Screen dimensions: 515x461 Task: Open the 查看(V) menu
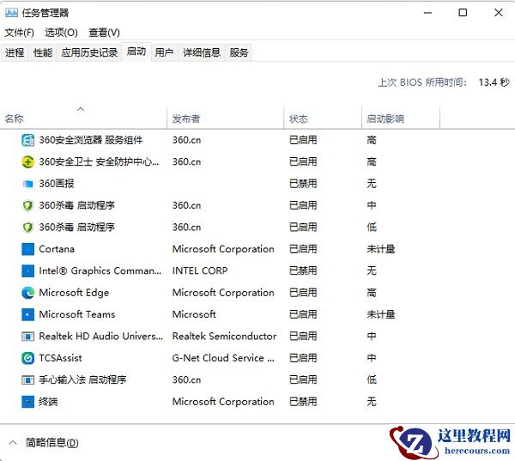[104, 33]
